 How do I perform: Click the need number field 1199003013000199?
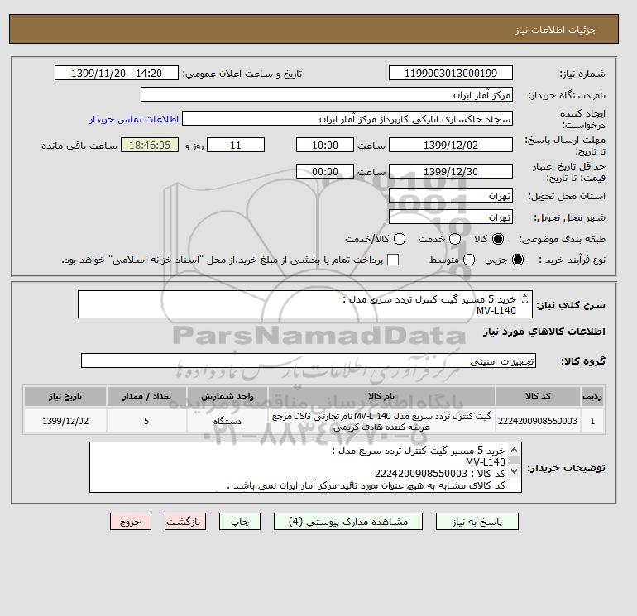[451, 73]
